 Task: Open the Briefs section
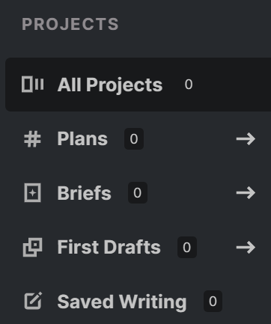[85, 193]
